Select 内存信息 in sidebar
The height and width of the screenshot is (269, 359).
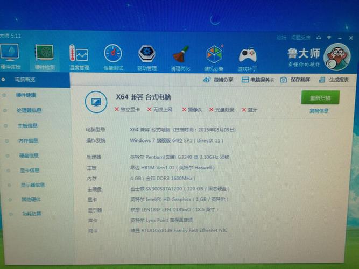tap(28, 141)
